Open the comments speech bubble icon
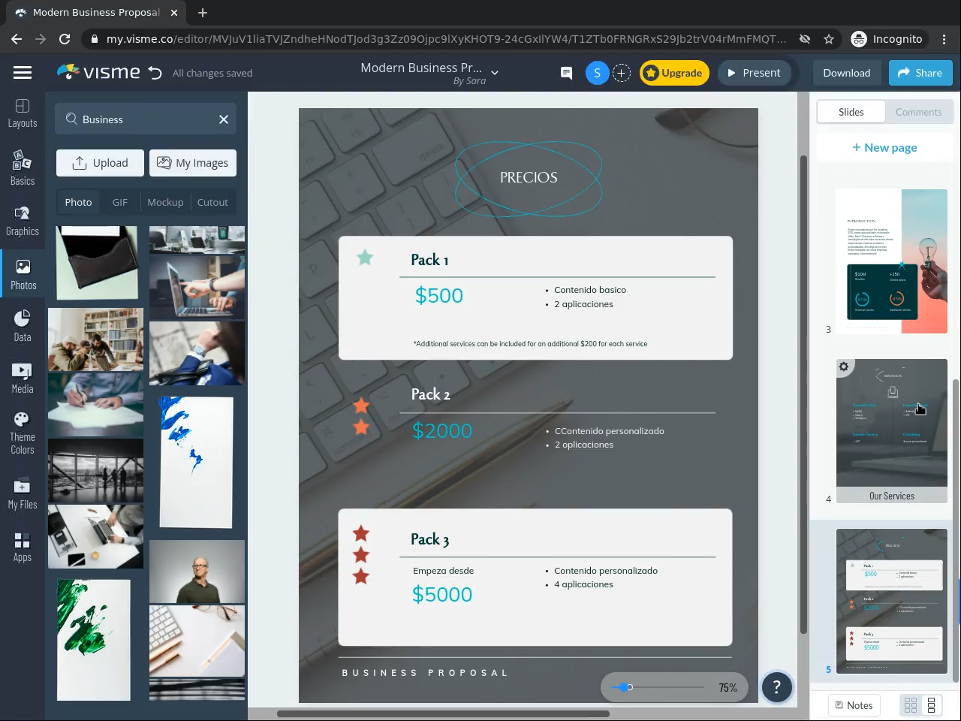This screenshot has height=721, width=961. coord(566,73)
